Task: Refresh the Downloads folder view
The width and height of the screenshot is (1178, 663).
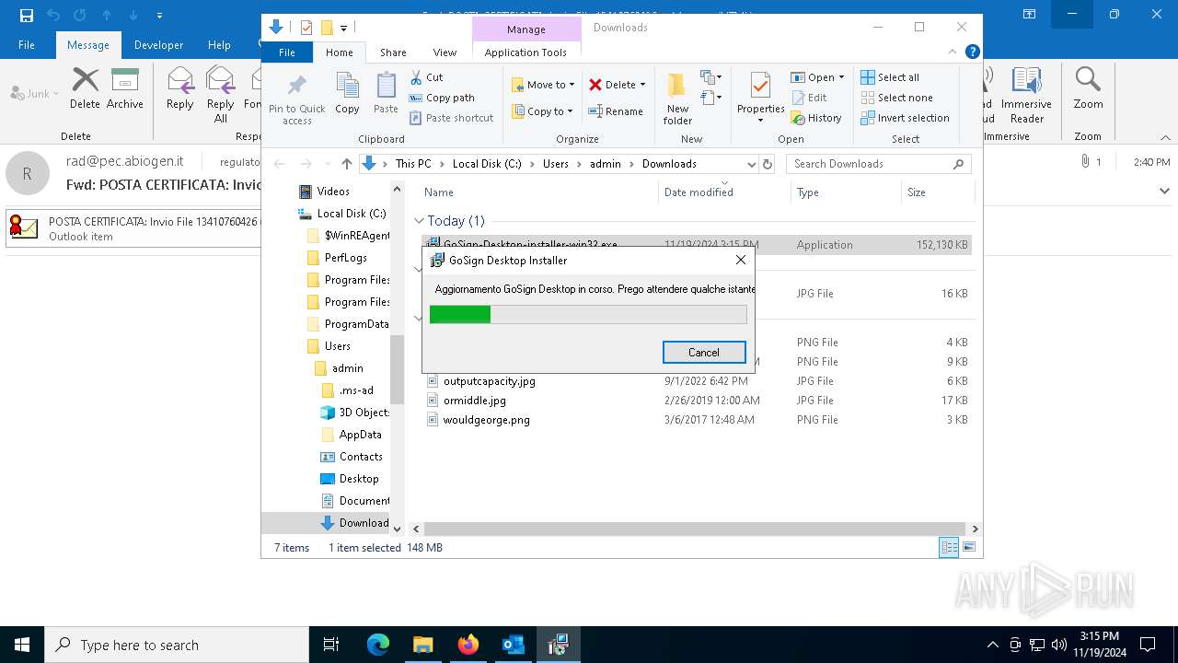Action: pyautogui.click(x=768, y=164)
